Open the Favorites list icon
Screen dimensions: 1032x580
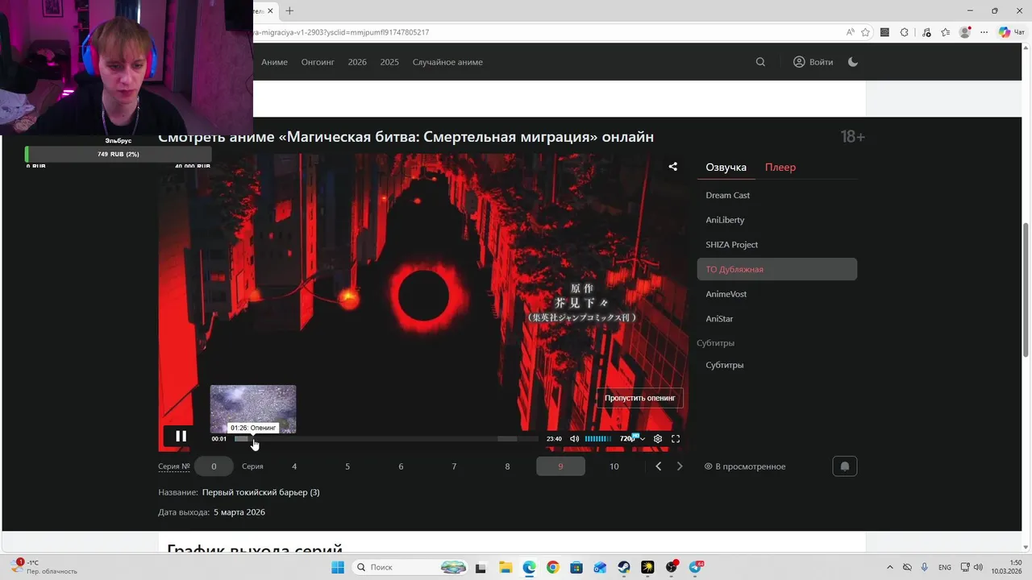pos(946,32)
